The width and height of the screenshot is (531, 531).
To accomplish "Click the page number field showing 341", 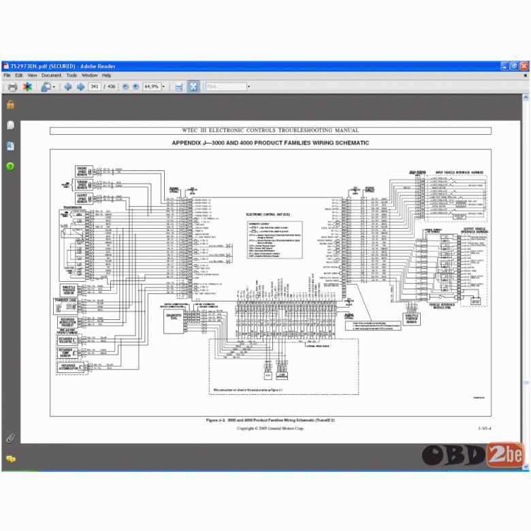I will [95, 86].
